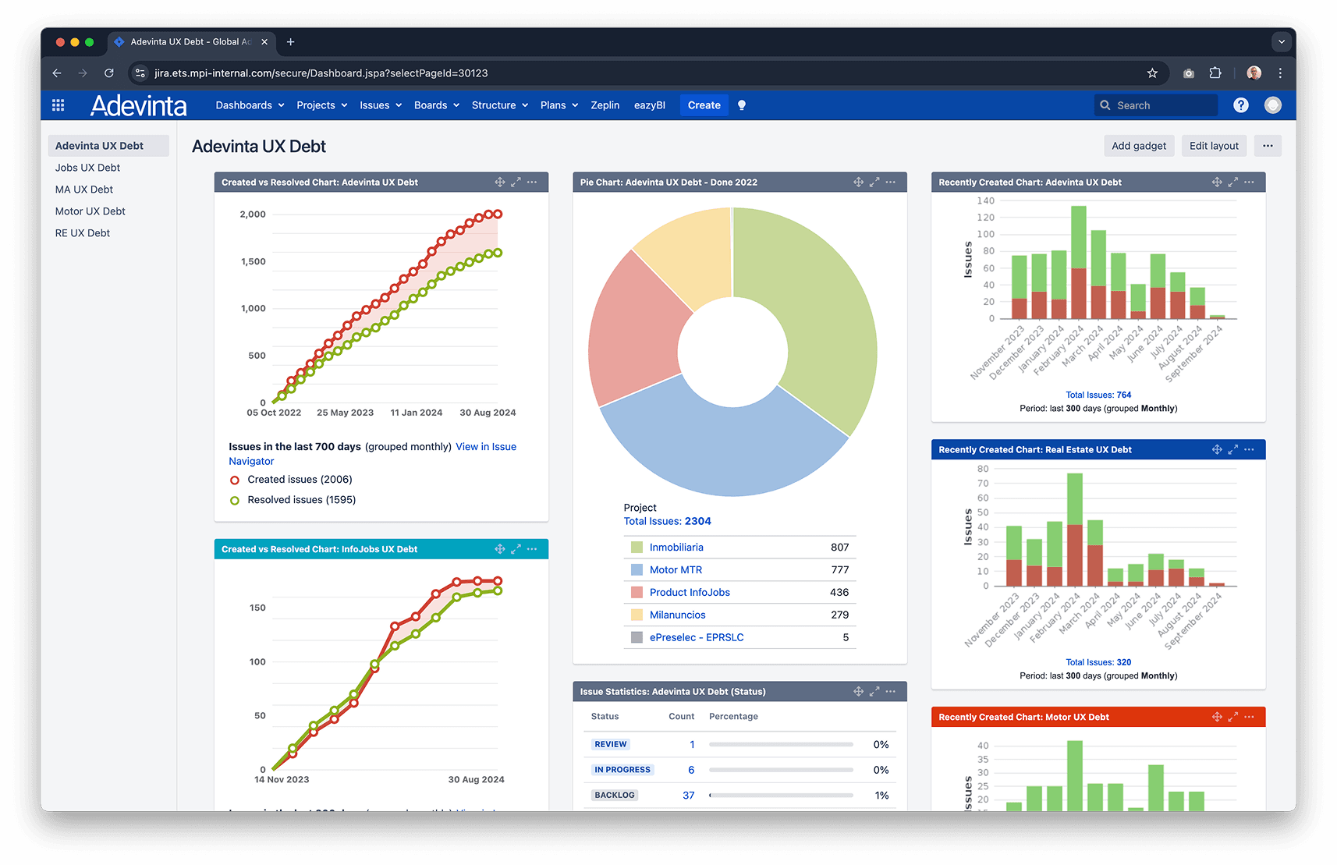Expand the Plans dropdown menu
Screen dimensions: 1337x865
click(x=559, y=105)
